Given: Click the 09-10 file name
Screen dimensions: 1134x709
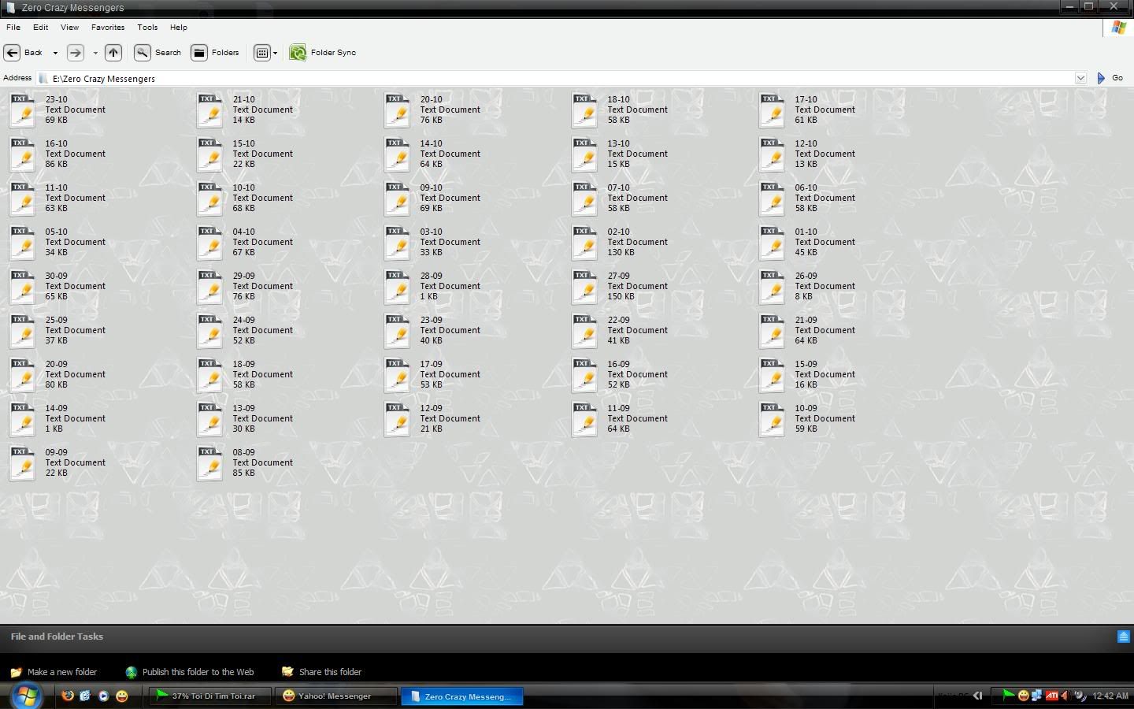Looking at the screenshot, I should click(x=431, y=188).
